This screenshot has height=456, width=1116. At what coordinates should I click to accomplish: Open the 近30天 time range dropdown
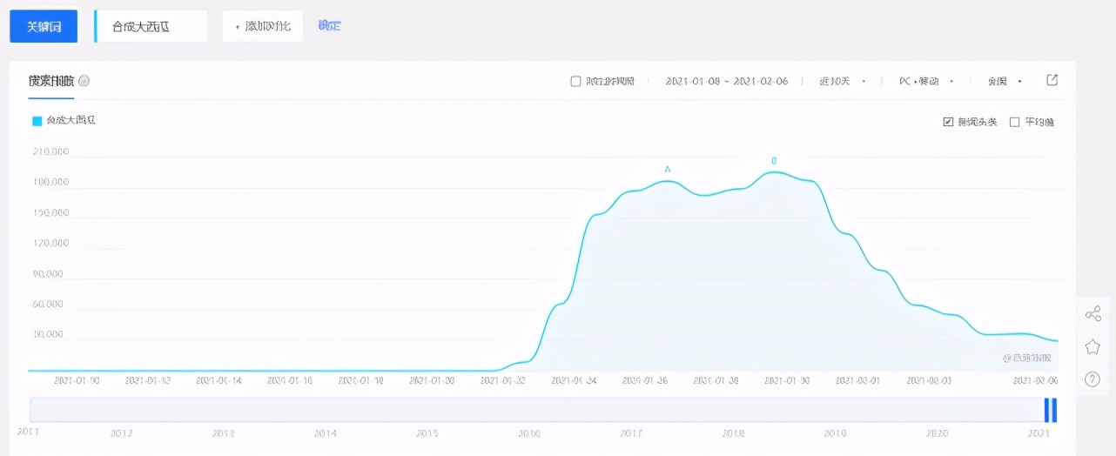842,81
